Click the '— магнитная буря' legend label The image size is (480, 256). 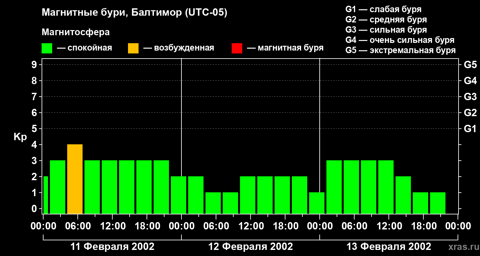285,48
